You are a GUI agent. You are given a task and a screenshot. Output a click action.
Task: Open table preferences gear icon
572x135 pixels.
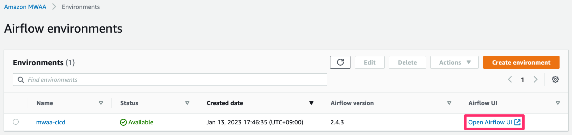tap(555, 79)
